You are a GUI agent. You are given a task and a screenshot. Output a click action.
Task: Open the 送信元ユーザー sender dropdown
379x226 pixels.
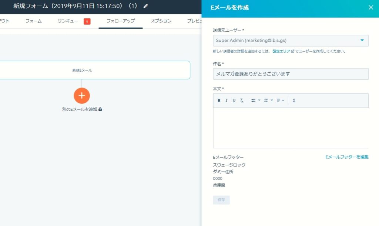point(291,41)
